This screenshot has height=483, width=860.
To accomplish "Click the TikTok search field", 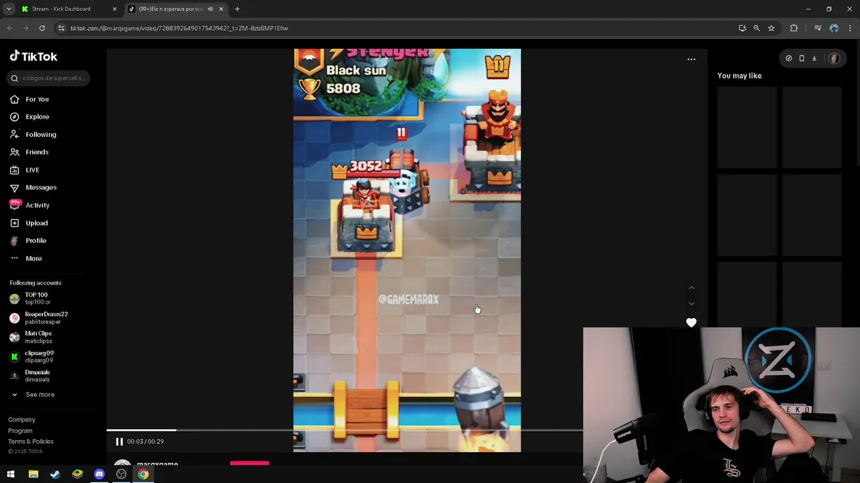I will pyautogui.click(x=48, y=78).
